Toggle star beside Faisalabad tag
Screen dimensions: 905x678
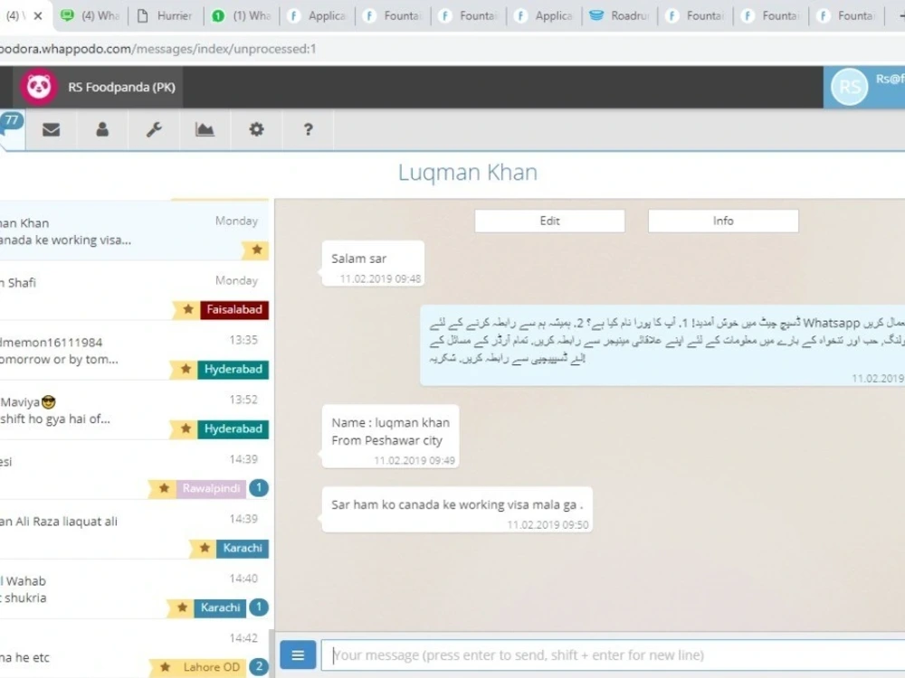click(x=188, y=309)
